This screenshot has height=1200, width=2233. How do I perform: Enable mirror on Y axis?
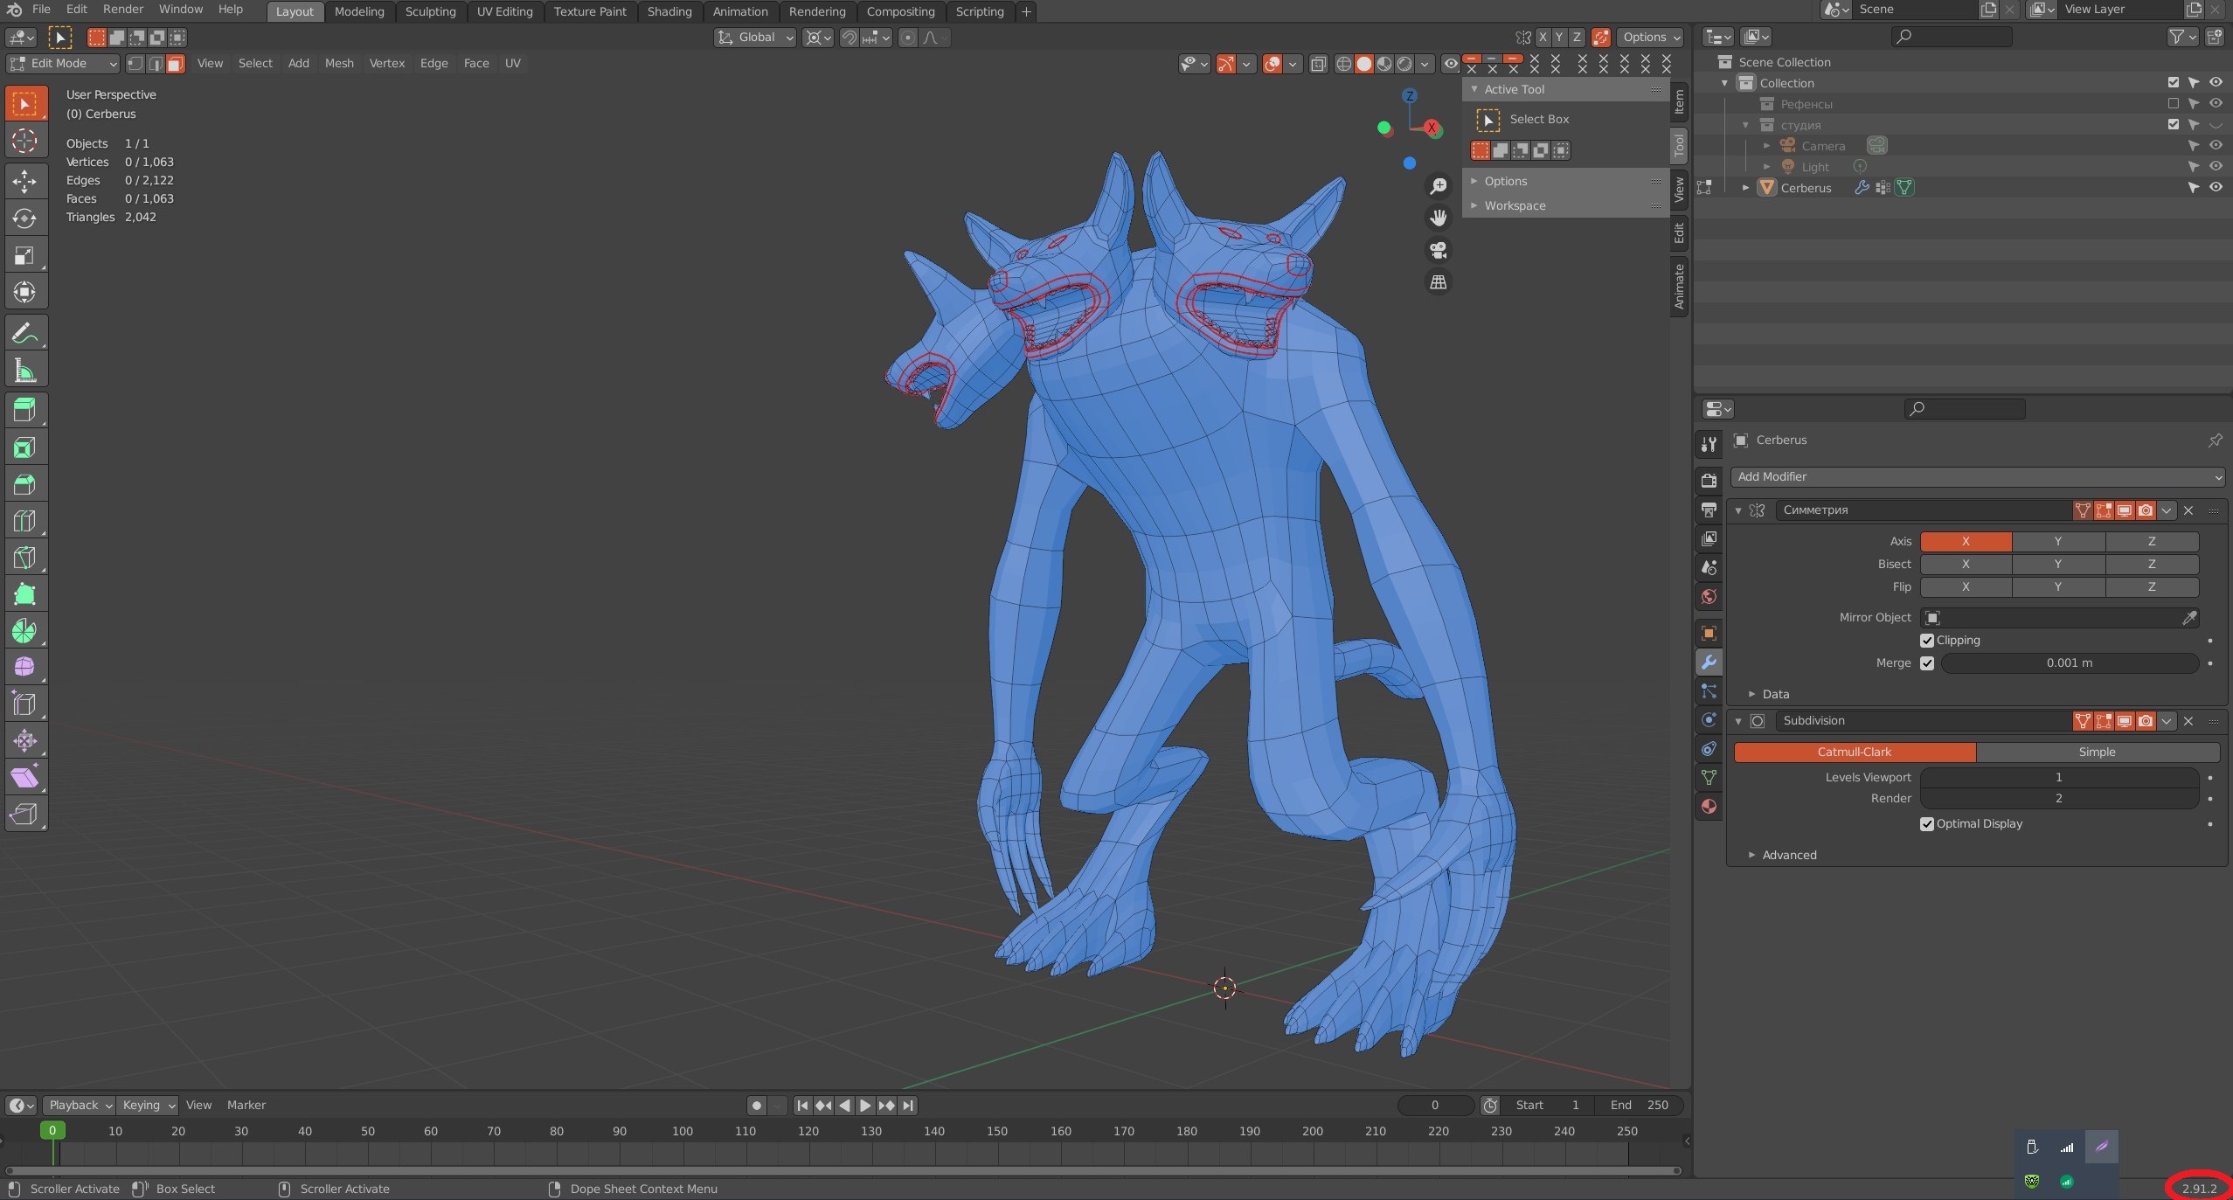2057,541
